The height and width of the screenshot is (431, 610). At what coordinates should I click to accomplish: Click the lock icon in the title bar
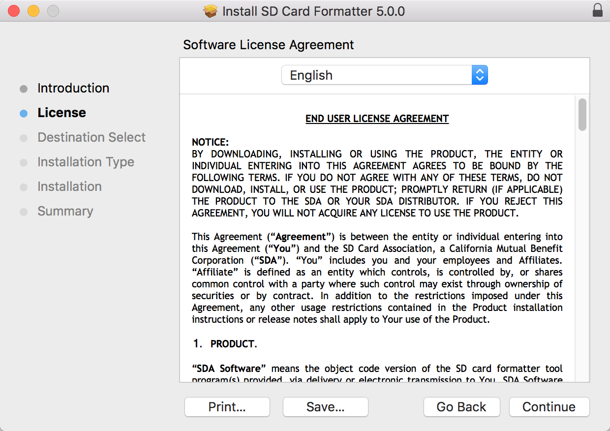pos(597,10)
